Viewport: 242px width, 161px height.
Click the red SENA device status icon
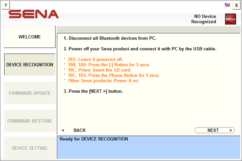(x=230, y=19)
